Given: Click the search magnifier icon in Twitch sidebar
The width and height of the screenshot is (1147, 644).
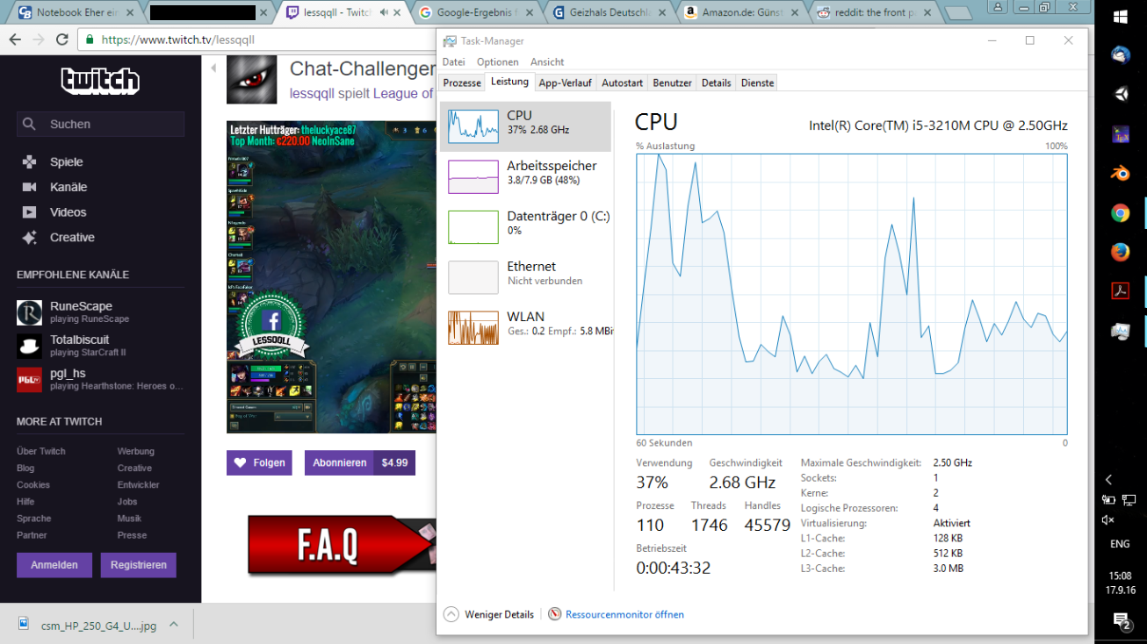Looking at the screenshot, I should click(x=29, y=125).
